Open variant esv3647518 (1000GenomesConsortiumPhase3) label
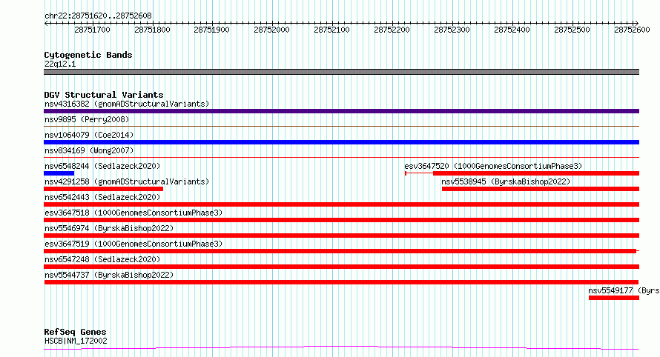This screenshot has height=357, width=660. click(133, 213)
